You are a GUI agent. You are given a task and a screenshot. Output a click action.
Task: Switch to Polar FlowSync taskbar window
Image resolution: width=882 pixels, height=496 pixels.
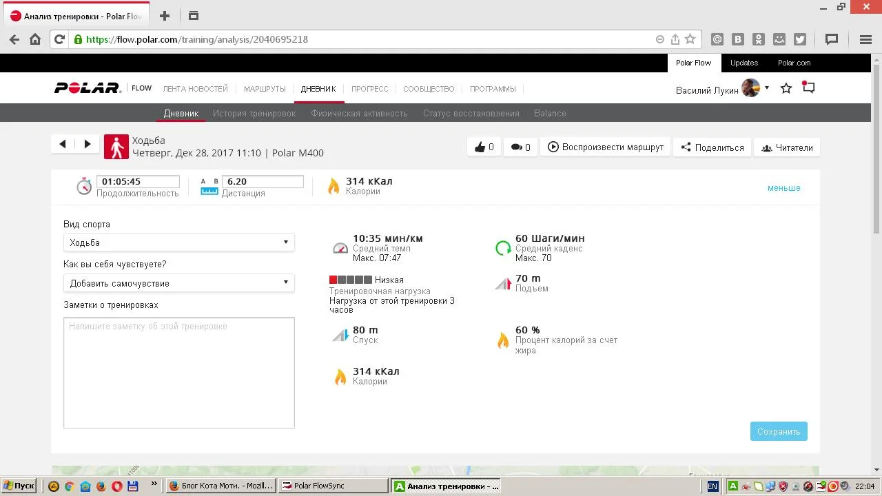point(333,486)
